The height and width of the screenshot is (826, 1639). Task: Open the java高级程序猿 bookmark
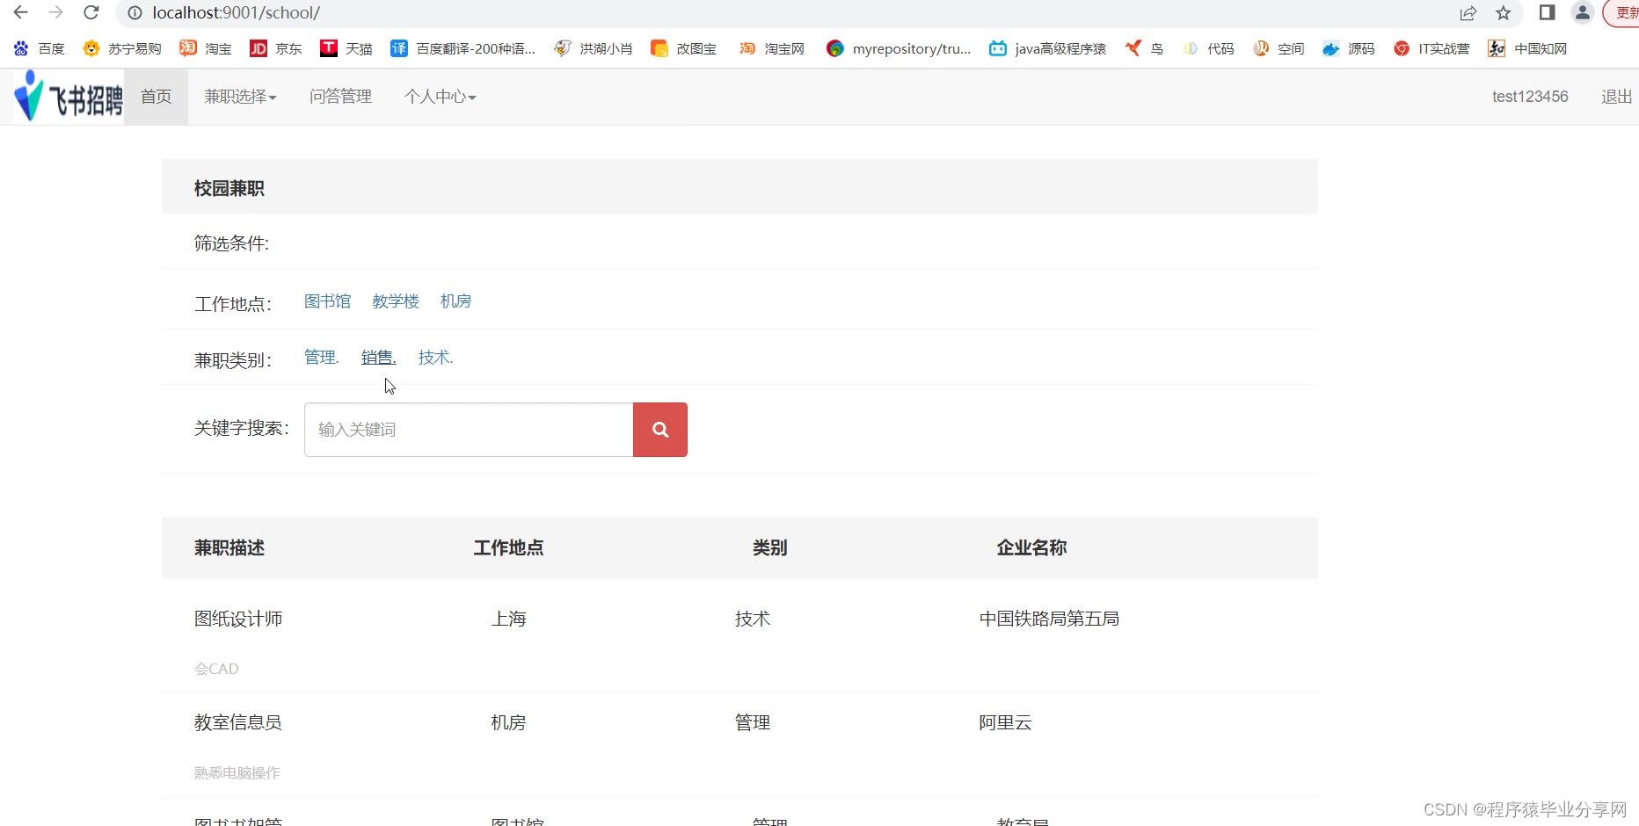[1048, 48]
